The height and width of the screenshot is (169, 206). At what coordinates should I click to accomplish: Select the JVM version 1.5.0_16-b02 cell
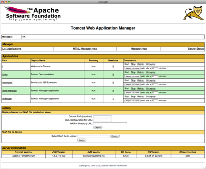click(59, 156)
